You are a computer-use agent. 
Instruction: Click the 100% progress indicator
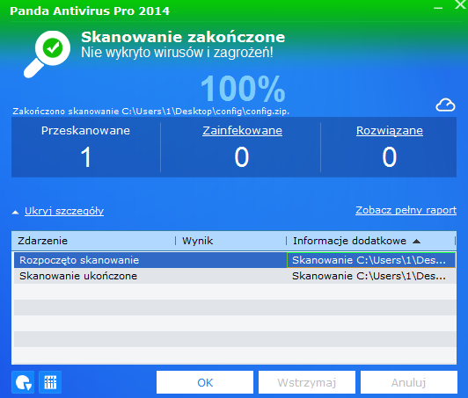(243, 89)
